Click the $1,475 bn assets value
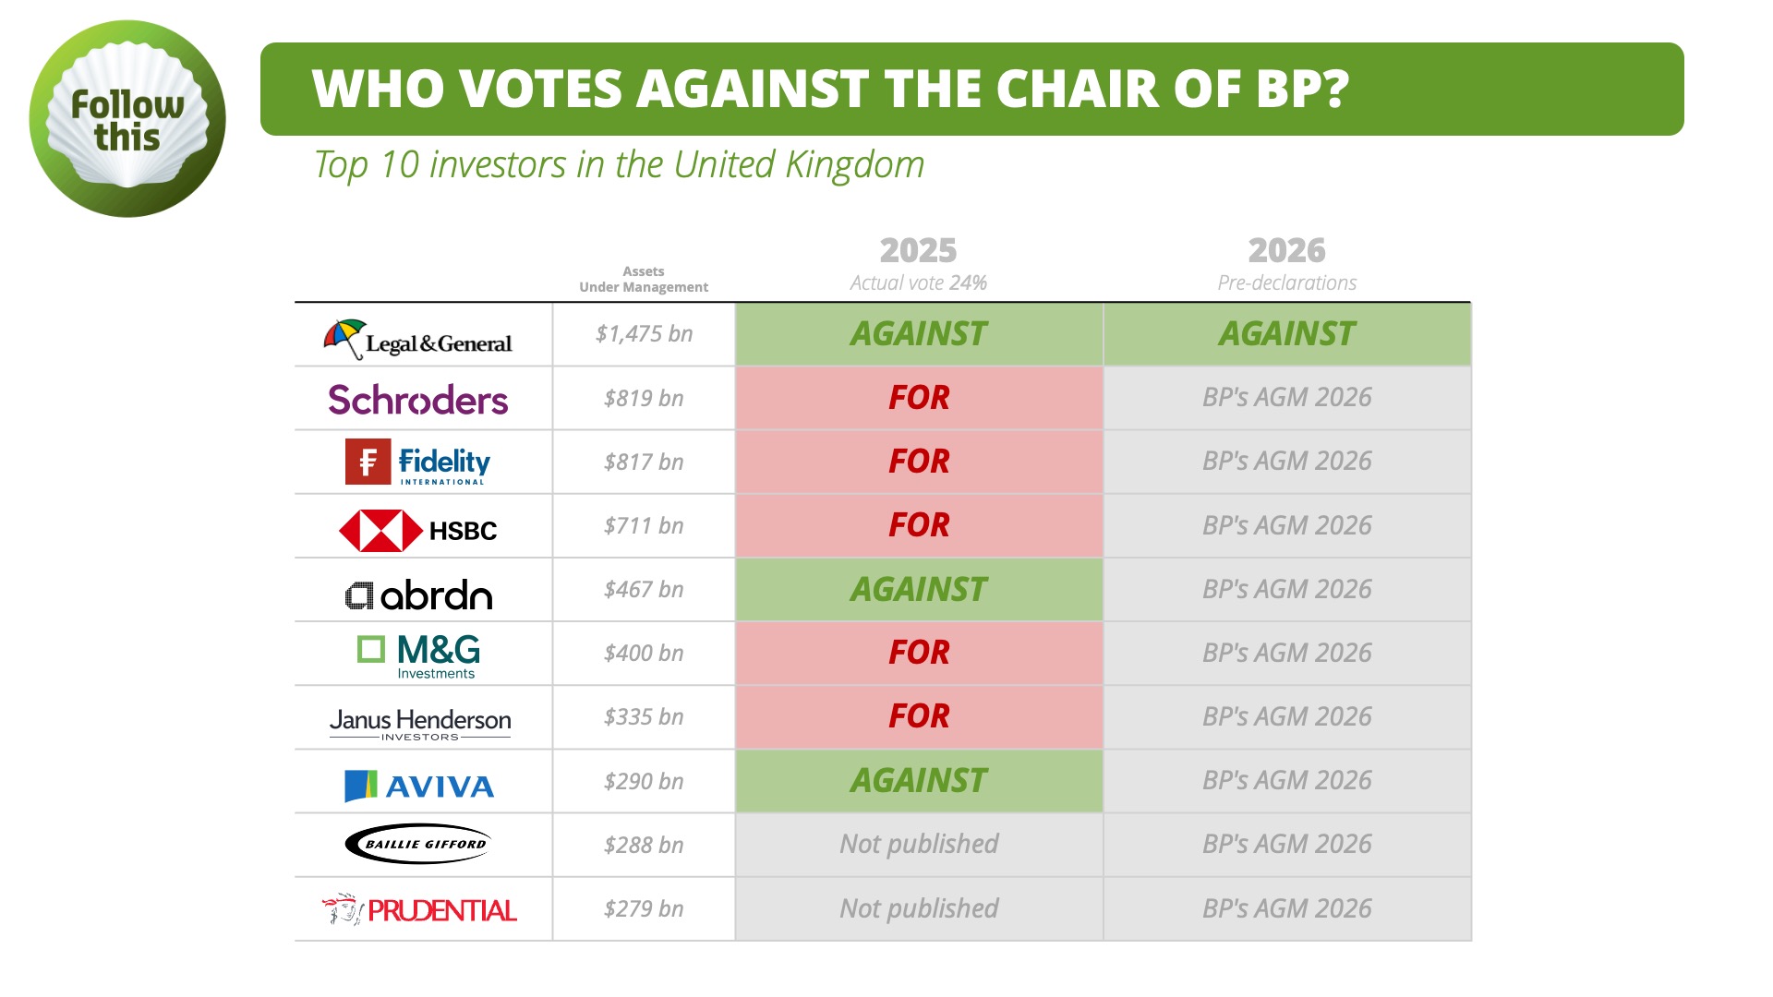This screenshot has height=997, width=1773. (x=644, y=334)
